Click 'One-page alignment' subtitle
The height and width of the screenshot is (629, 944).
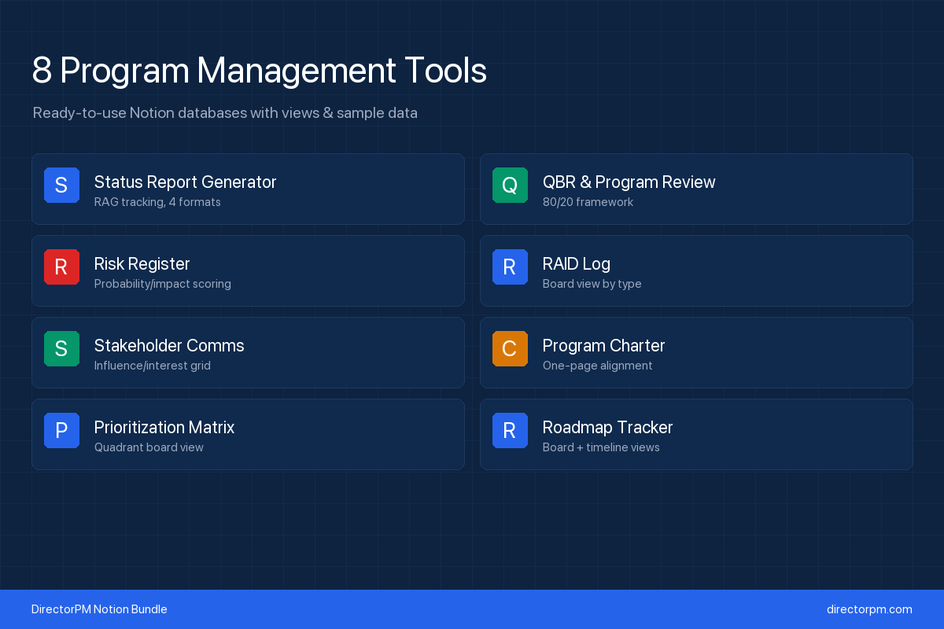pos(597,366)
